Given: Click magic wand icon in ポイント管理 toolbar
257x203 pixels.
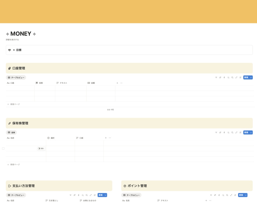Looking at the screenshot, I should pos(223,195).
